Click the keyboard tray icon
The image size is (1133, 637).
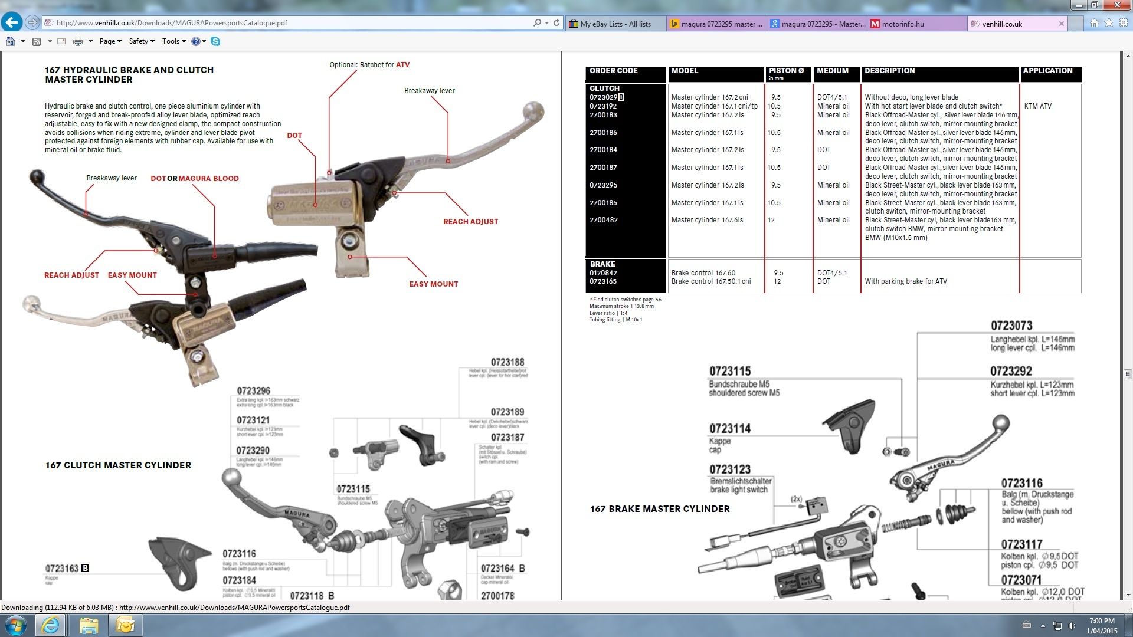[x=1027, y=626]
